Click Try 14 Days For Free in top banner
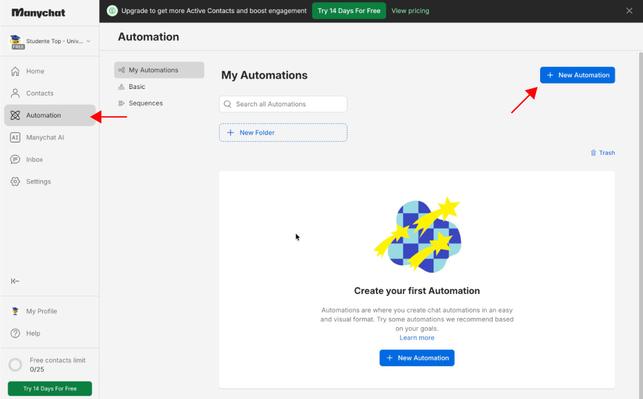The width and height of the screenshot is (643, 399). (x=349, y=11)
